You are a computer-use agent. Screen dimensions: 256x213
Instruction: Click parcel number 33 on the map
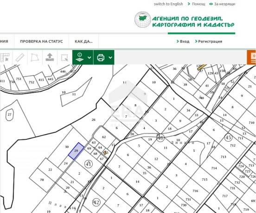196,115
